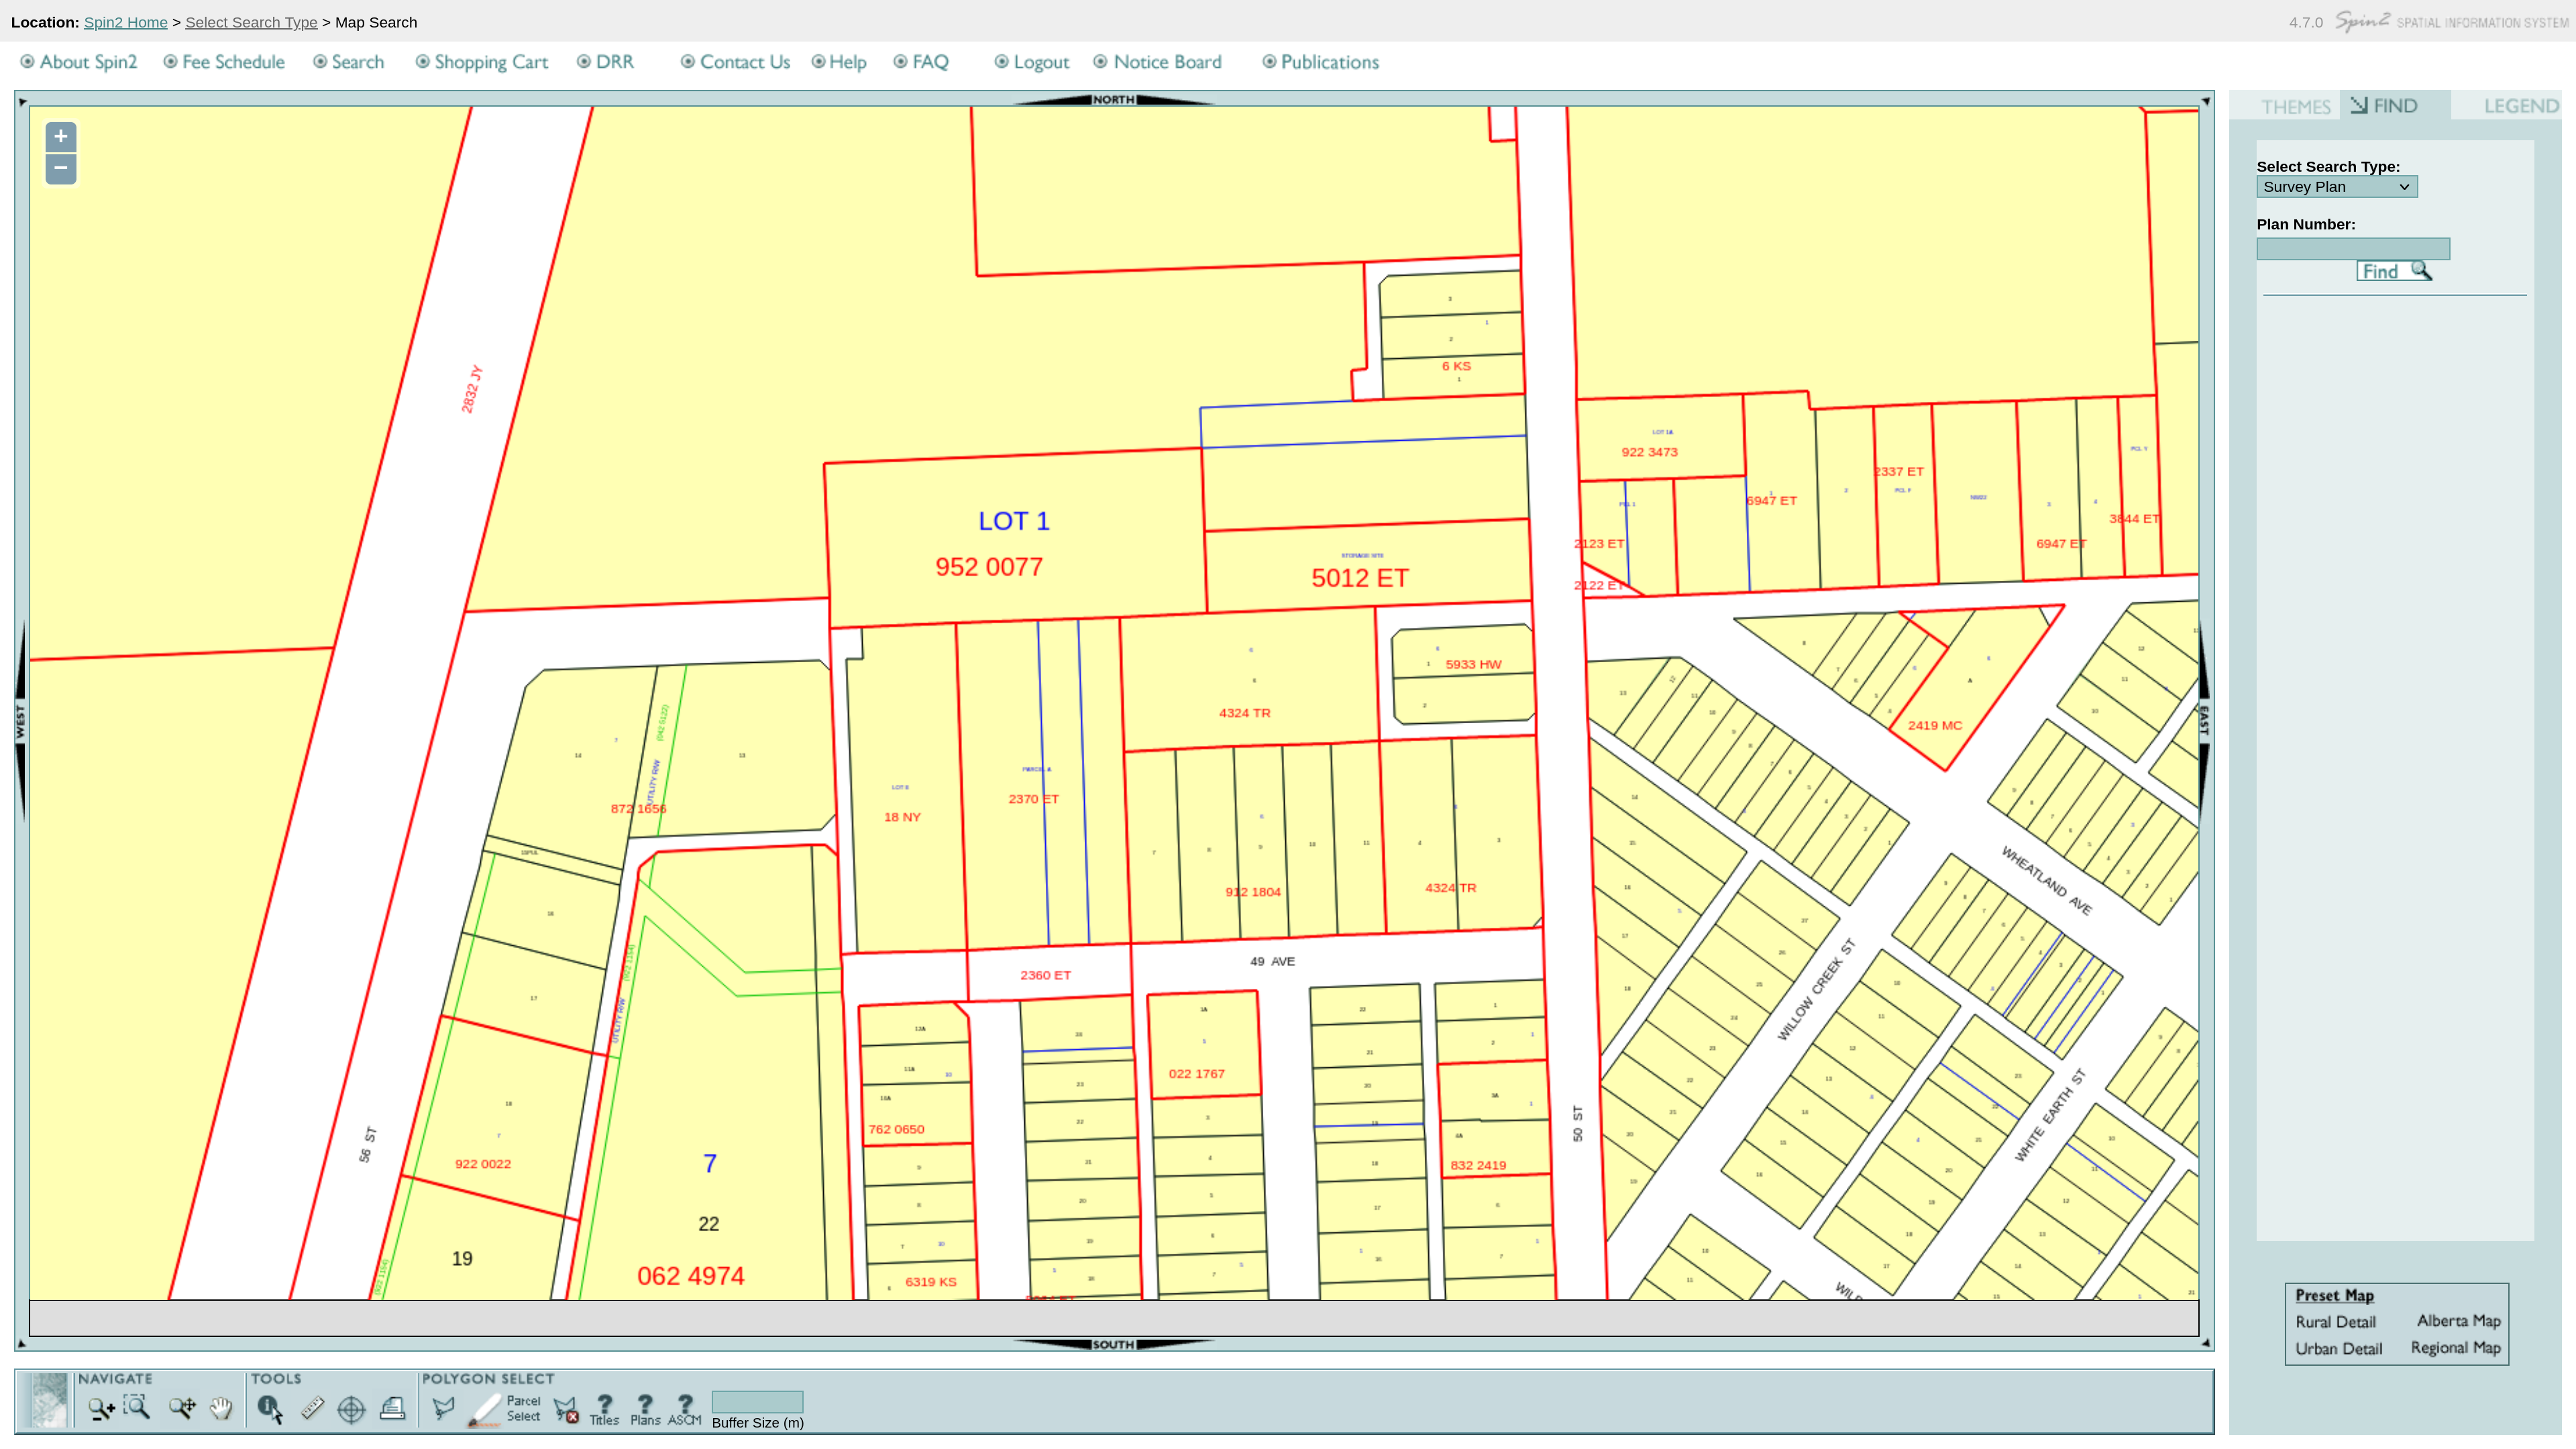Activate the identify info tool

[x=270, y=1408]
